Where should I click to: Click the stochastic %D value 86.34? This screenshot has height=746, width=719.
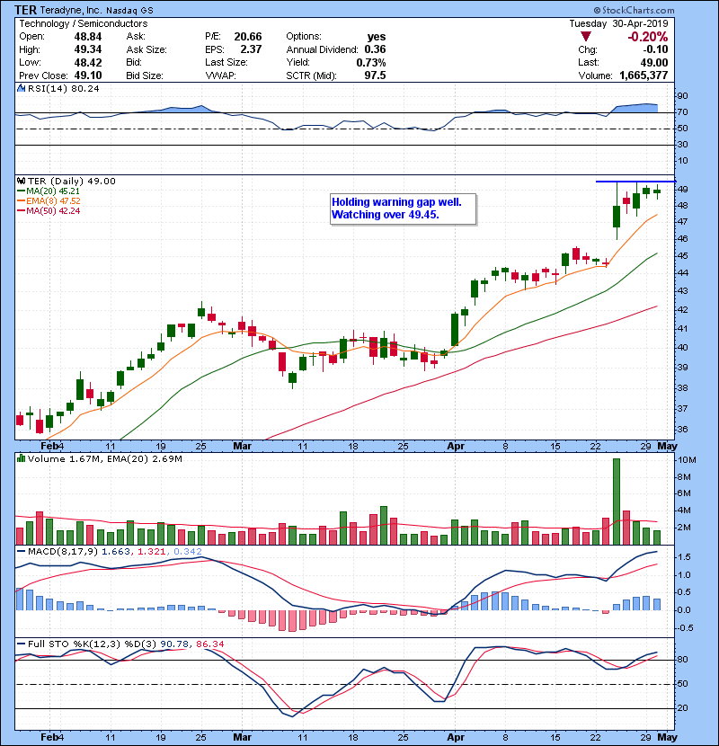209,644
